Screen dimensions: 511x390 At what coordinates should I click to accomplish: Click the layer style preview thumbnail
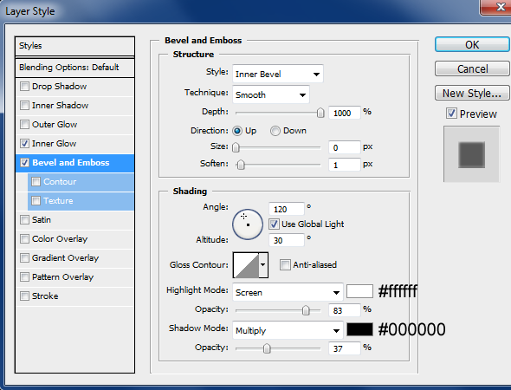(x=471, y=154)
